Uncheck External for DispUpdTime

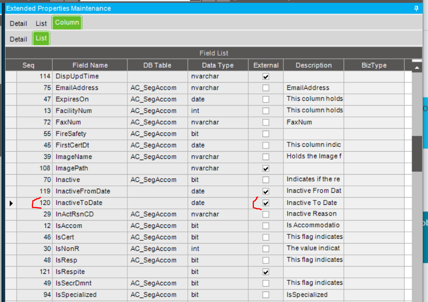pos(266,77)
